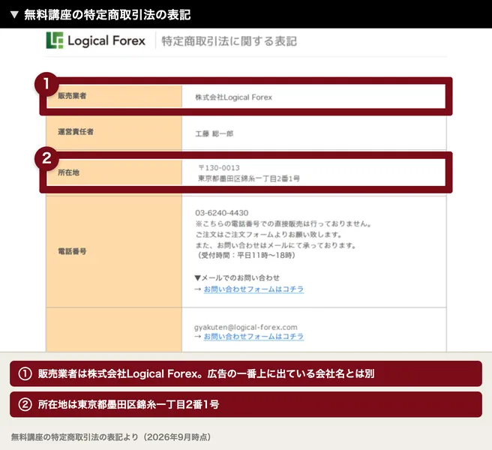Select the email gyakuten@logical-forex.com
The image size is (492, 450).
click(246, 327)
